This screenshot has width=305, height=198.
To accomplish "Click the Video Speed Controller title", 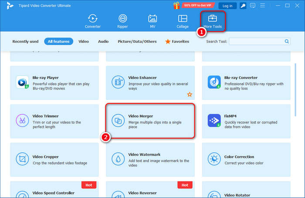I will (x=53, y=193).
